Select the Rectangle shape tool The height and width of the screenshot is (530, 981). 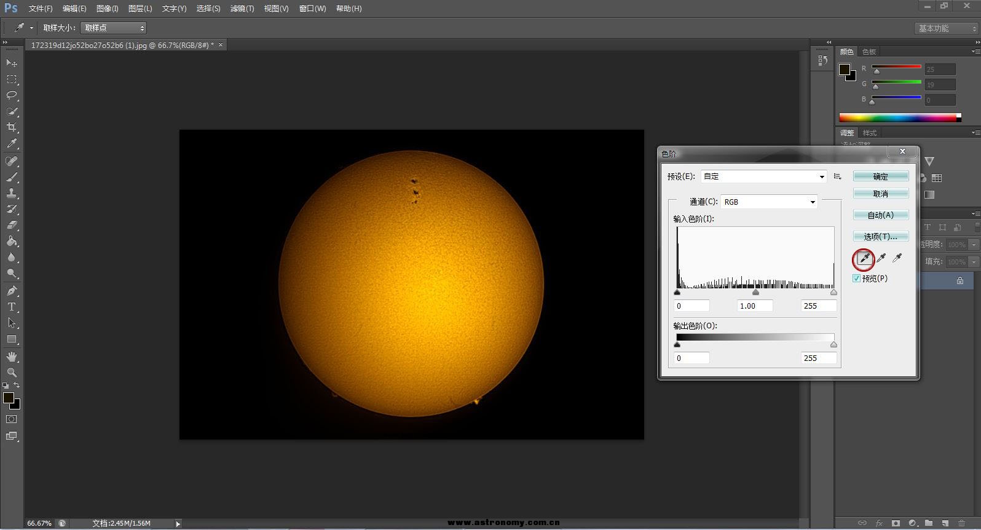point(12,339)
